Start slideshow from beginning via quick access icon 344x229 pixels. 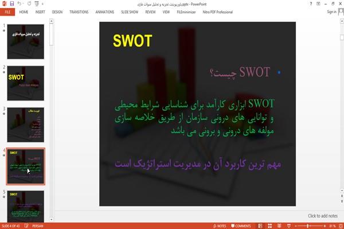click(x=37, y=3)
